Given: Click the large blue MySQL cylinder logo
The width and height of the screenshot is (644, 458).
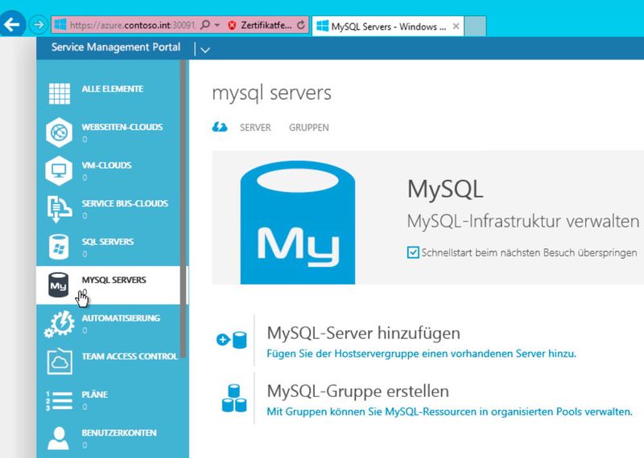Looking at the screenshot, I should pos(298,223).
